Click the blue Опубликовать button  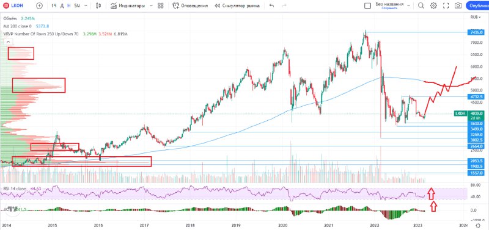click(477, 5)
